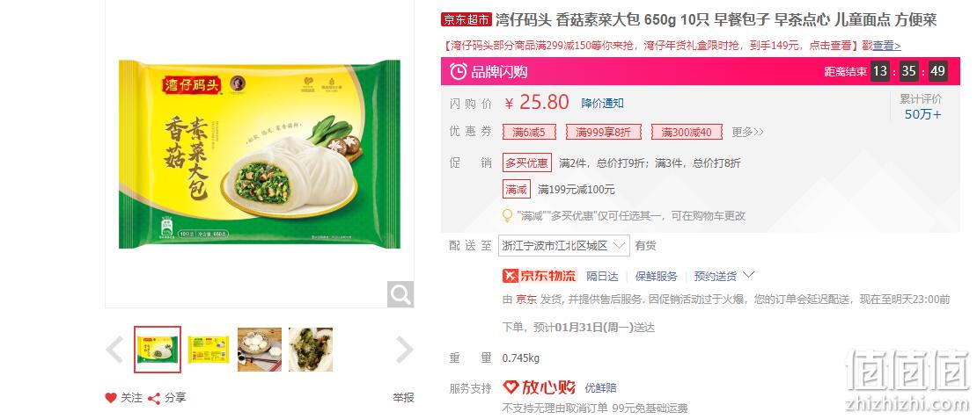Viewport: 977px width, 419px height.
Task: Expand the 预约送货 chevron
Action: (x=750, y=275)
